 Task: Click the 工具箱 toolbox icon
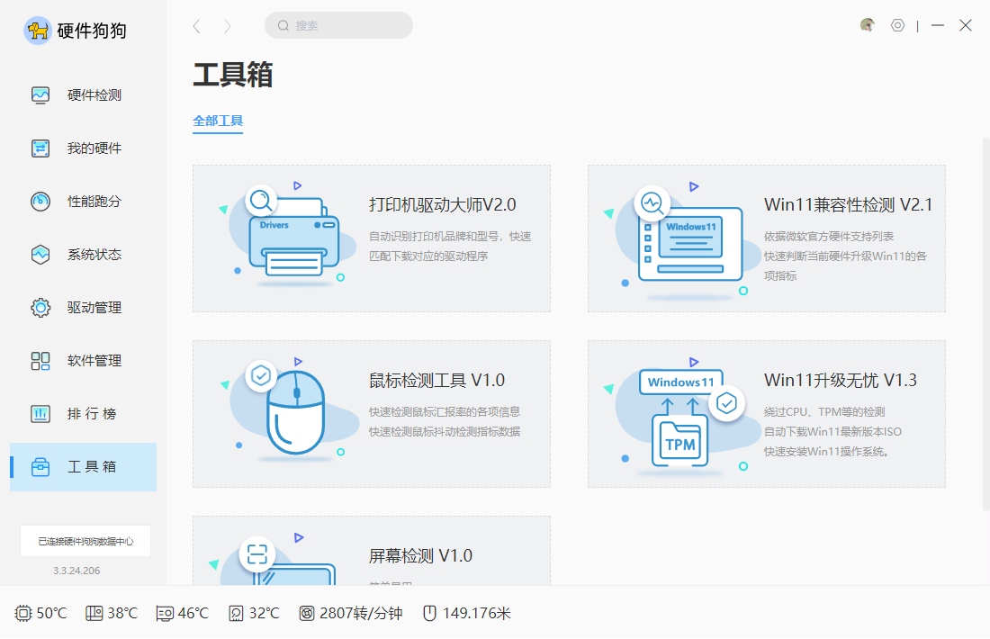point(40,466)
